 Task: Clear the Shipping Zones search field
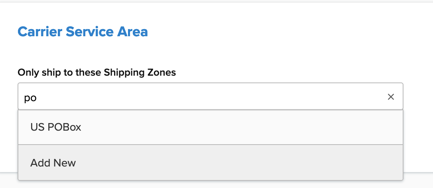[x=391, y=97]
